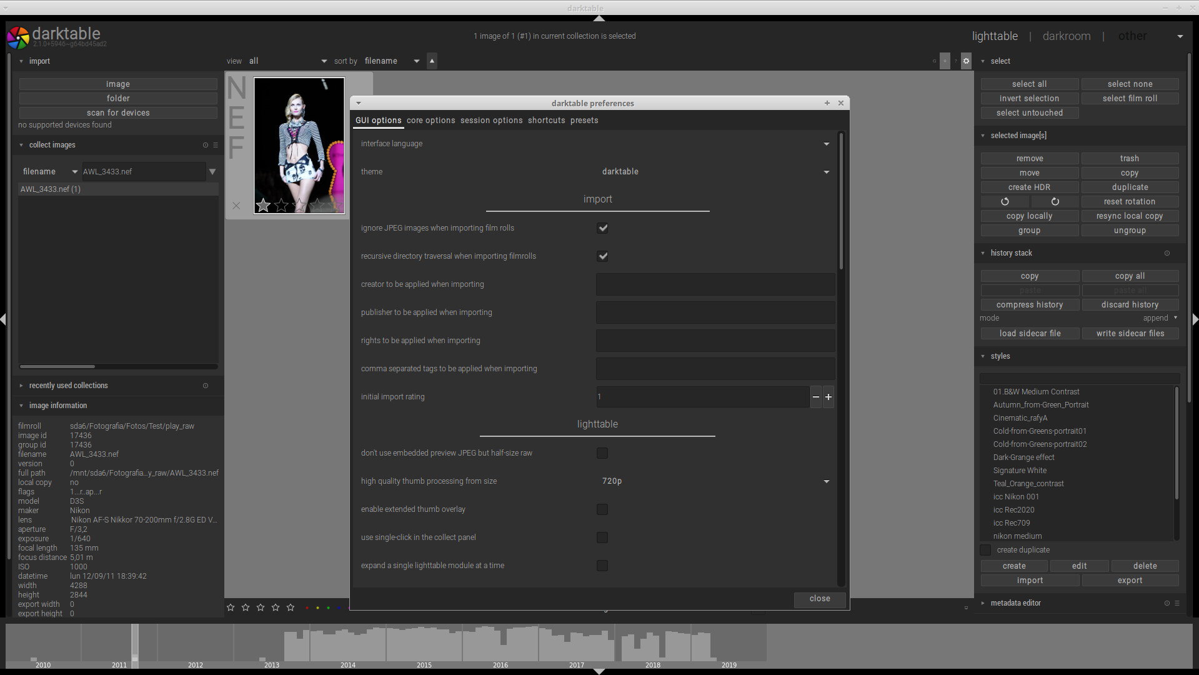The height and width of the screenshot is (675, 1199).
Task: Switch to session options tab
Action: [491, 121]
